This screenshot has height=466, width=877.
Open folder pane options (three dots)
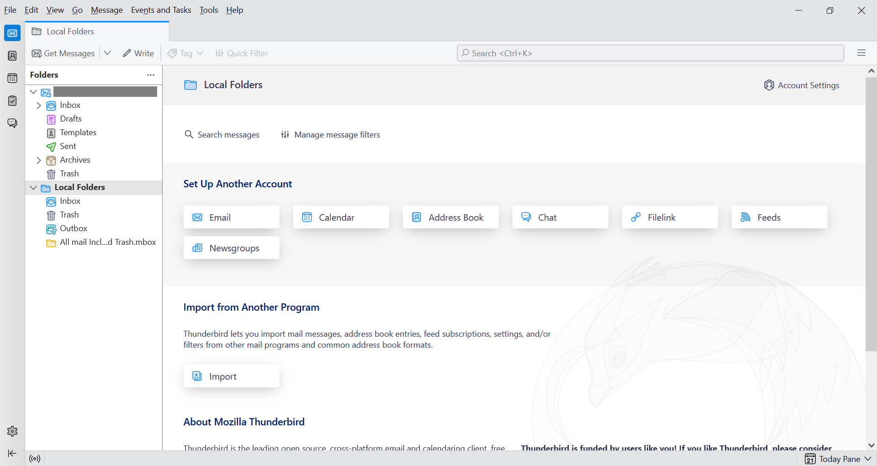[151, 75]
